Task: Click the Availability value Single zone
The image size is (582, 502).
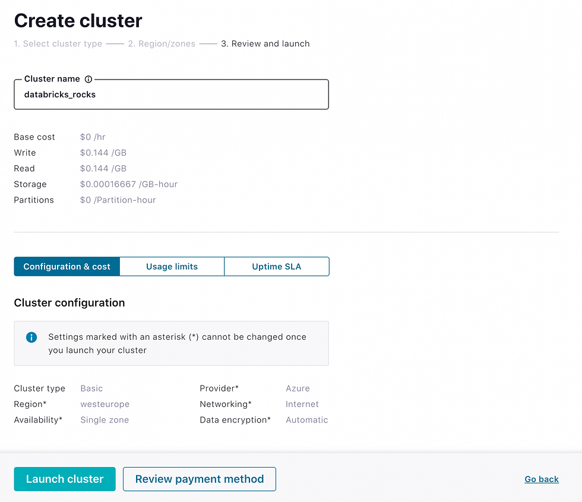Action: coord(105,420)
